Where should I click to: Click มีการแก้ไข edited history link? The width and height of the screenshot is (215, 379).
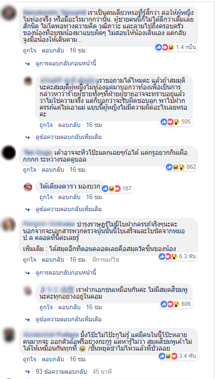pos(106,260)
